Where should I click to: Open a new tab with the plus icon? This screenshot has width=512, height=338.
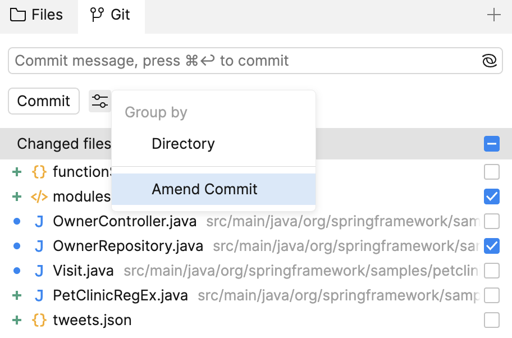494,15
